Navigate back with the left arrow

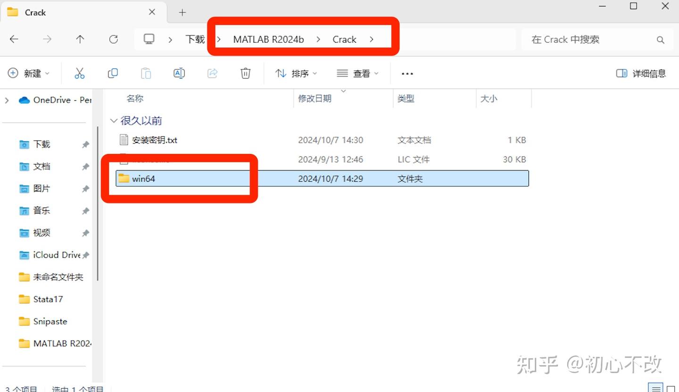click(14, 39)
